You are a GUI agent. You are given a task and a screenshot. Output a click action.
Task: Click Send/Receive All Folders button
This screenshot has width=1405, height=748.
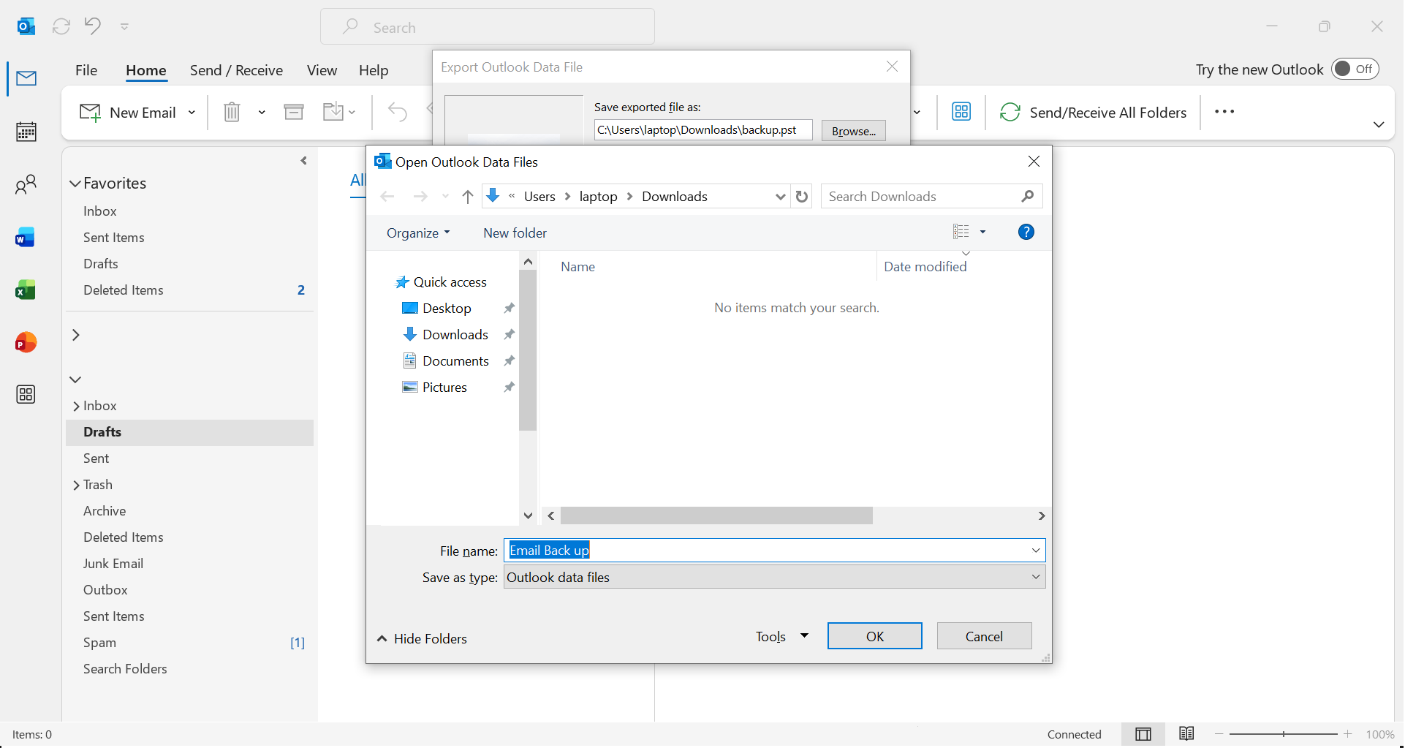point(1093,113)
